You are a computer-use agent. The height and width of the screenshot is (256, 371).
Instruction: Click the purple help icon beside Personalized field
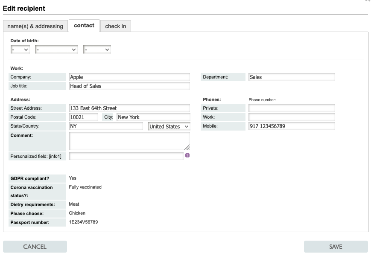point(187,156)
